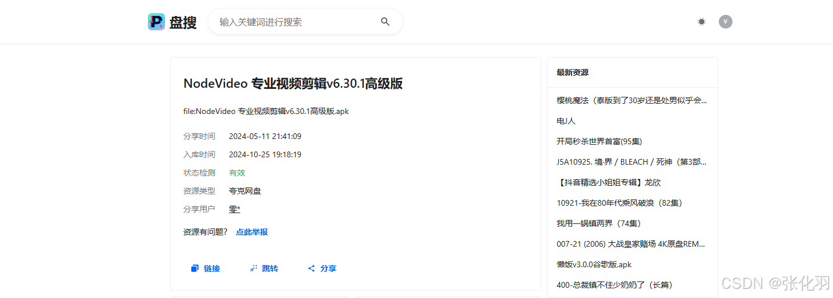Click the 夸克网盘 resource type value
Viewport: 833px width, 298px height.
pyautogui.click(x=245, y=191)
